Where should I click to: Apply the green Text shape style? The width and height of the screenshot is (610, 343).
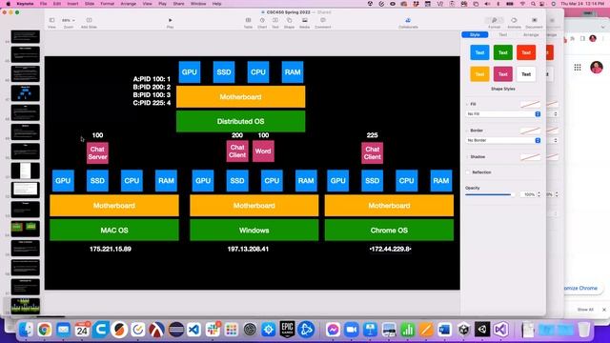[503, 52]
